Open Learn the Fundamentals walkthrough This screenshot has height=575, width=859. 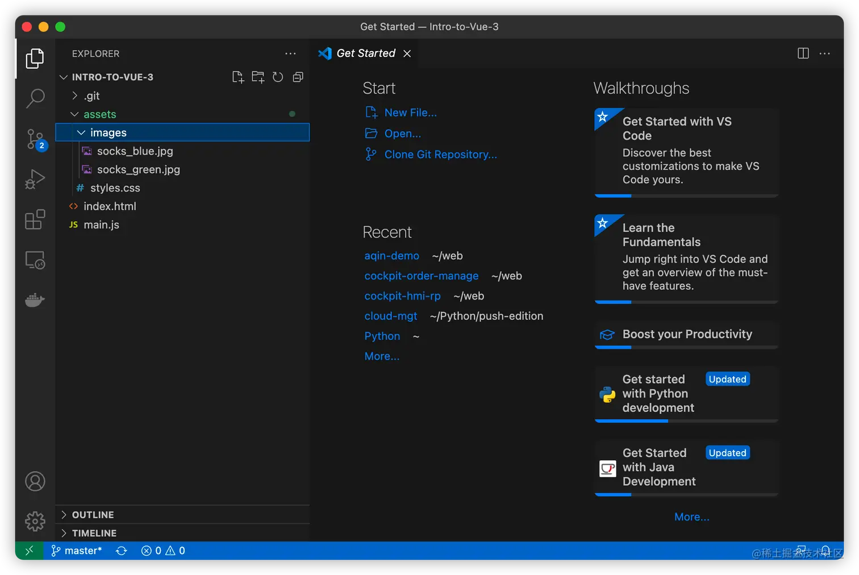coord(686,259)
